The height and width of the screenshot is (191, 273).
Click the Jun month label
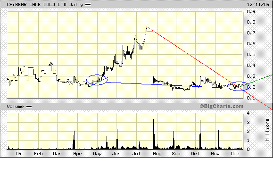(x=116, y=154)
